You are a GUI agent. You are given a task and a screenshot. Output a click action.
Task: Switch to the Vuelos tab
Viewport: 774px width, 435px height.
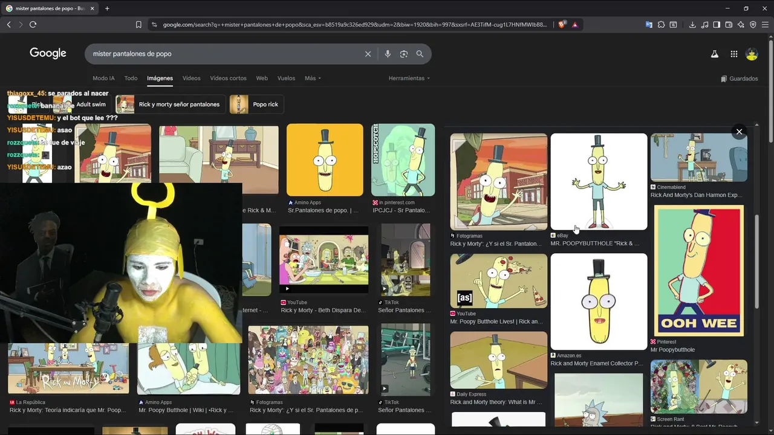286,79
